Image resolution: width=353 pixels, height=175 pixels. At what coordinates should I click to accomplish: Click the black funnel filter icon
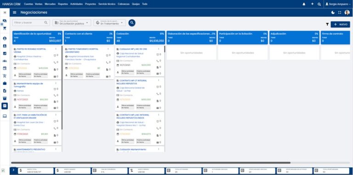tap(327, 24)
